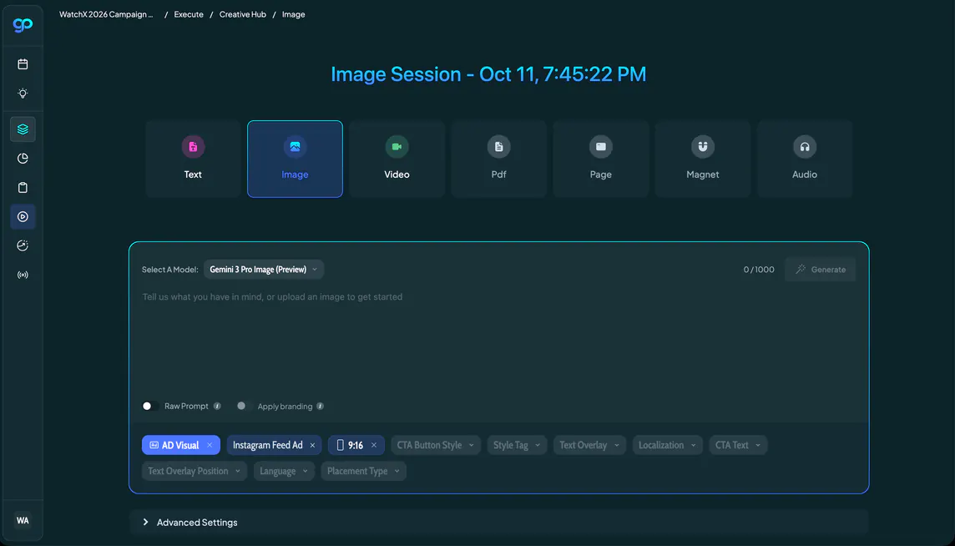Open the Style Tag dropdown

(x=517, y=445)
